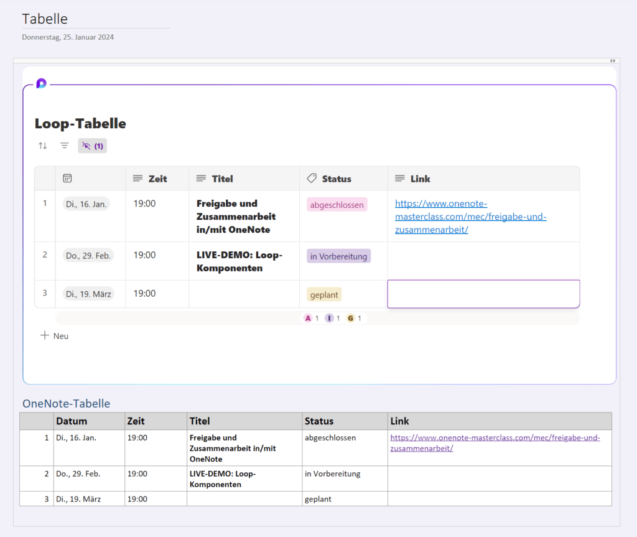The width and height of the screenshot is (637, 537).
Task: Click the empty Link cell in row 3
Action: coord(483,294)
